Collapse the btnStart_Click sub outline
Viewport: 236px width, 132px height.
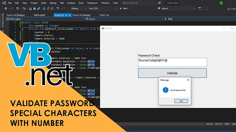[x=22, y=29]
